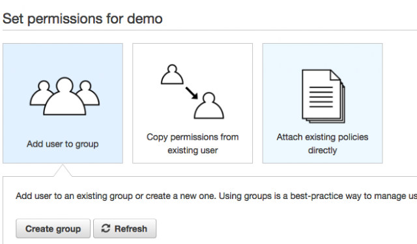Click the triangle pointer below Add user card

coord(63,170)
